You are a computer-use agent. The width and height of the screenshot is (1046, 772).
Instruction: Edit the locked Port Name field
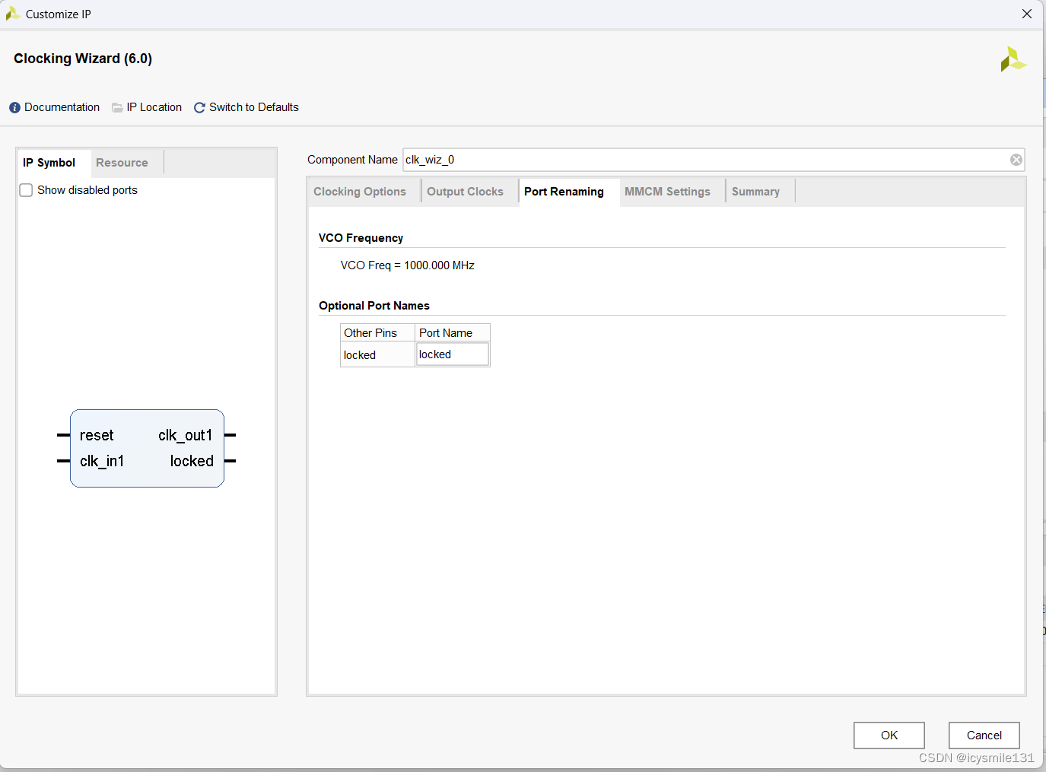click(x=452, y=354)
